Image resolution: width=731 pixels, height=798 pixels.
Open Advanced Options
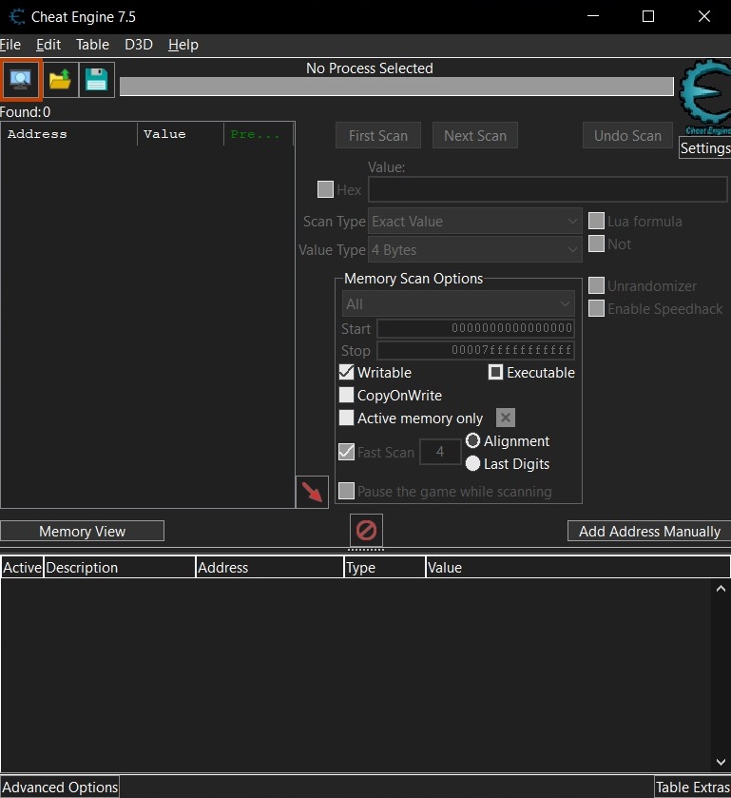tap(60, 787)
